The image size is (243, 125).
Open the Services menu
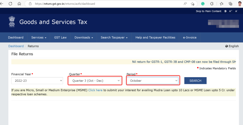click(39, 38)
